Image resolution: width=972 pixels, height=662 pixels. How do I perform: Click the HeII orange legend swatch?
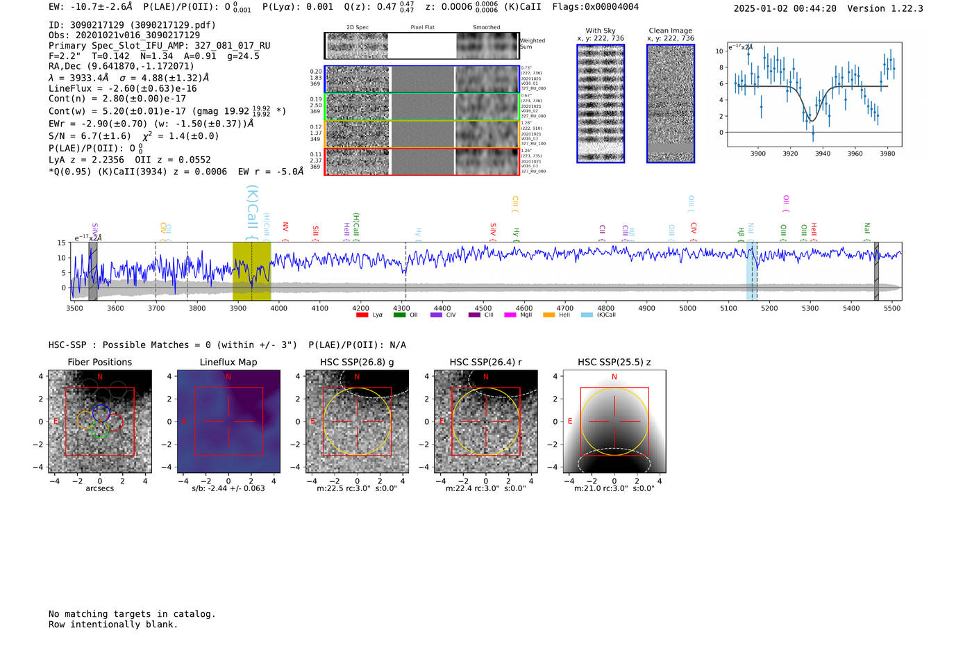[x=549, y=315]
